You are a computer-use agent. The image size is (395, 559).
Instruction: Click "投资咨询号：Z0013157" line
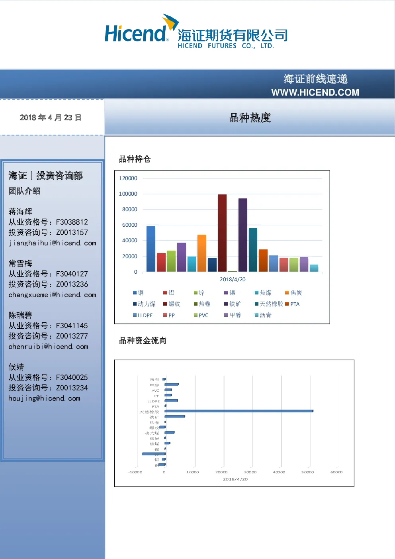[x=48, y=232]
